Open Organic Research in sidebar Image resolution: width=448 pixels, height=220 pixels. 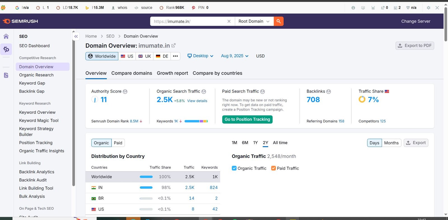coord(36,75)
